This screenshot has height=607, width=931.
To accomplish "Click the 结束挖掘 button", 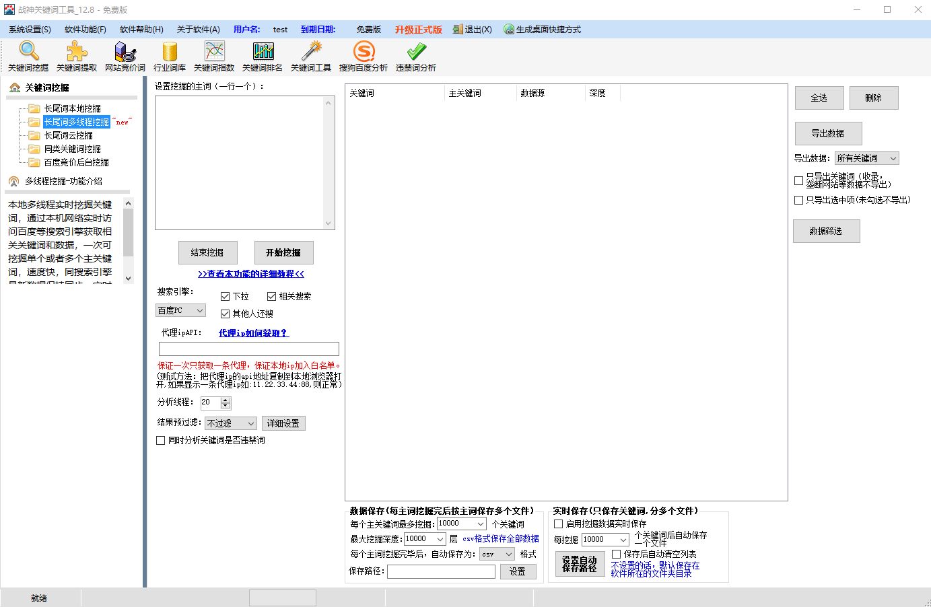I will pos(207,252).
